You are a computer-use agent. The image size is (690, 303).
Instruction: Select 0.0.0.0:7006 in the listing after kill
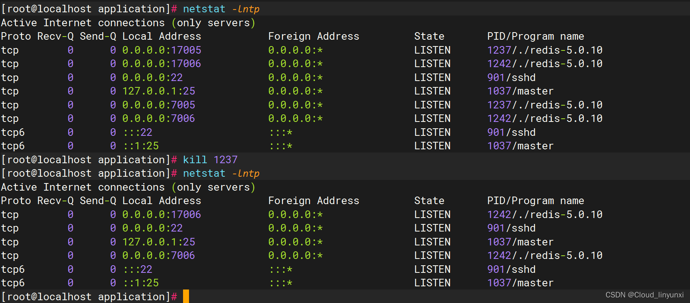(159, 255)
